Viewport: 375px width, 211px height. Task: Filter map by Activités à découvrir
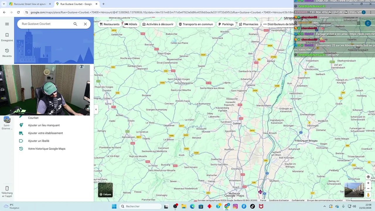(x=158, y=24)
